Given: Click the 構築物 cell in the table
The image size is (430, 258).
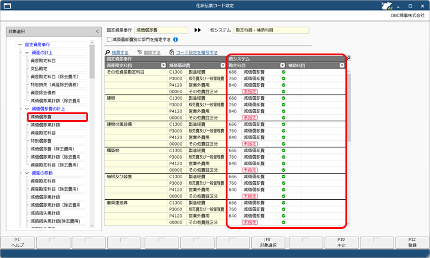Looking at the screenshot, I should 136,150.
